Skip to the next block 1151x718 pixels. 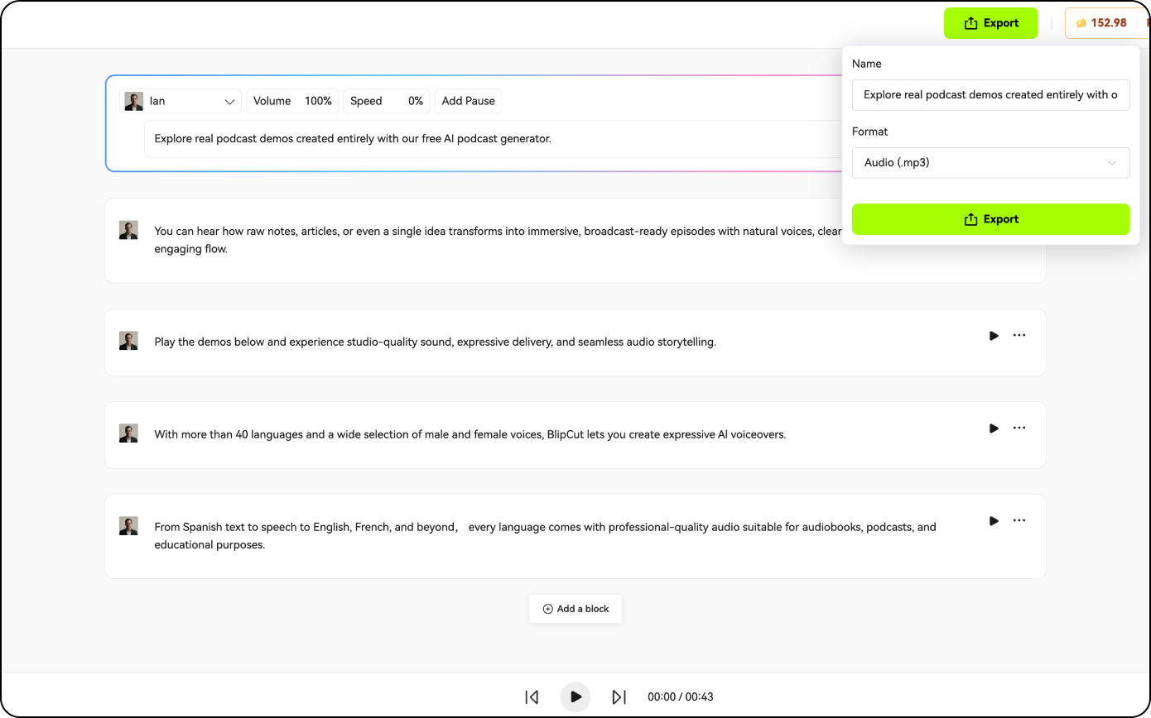[x=619, y=697]
